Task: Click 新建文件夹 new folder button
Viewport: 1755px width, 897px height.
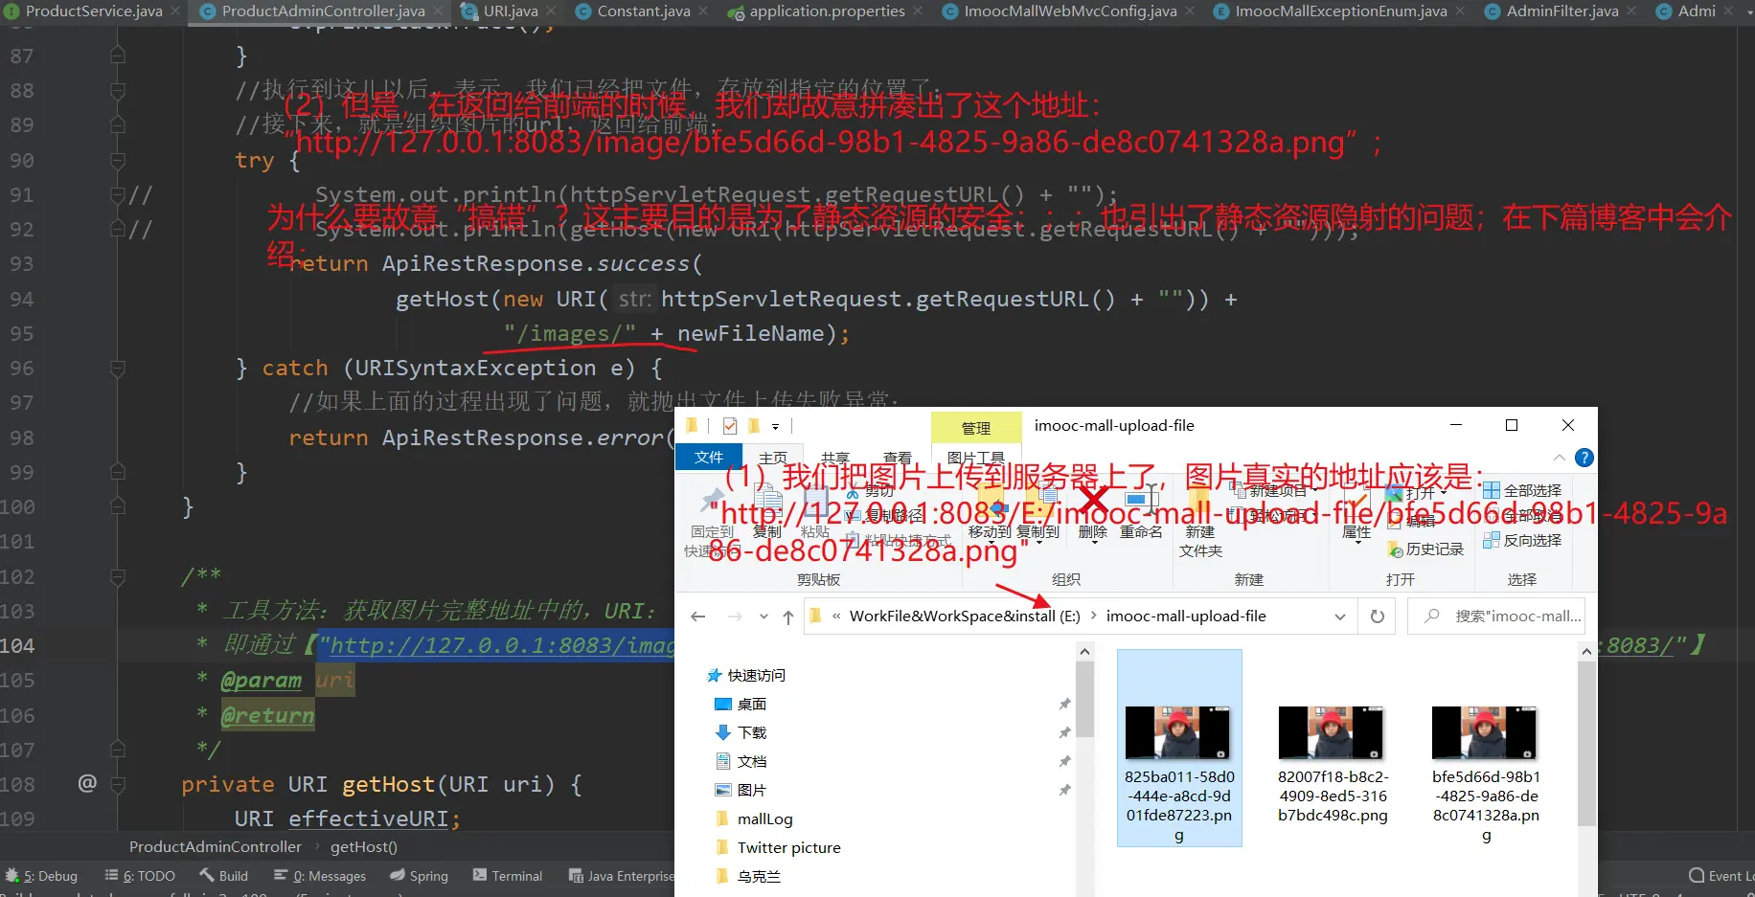Action: tap(1200, 522)
